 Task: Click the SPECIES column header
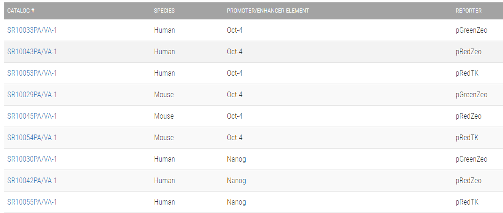pyautogui.click(x=164, y=11)
